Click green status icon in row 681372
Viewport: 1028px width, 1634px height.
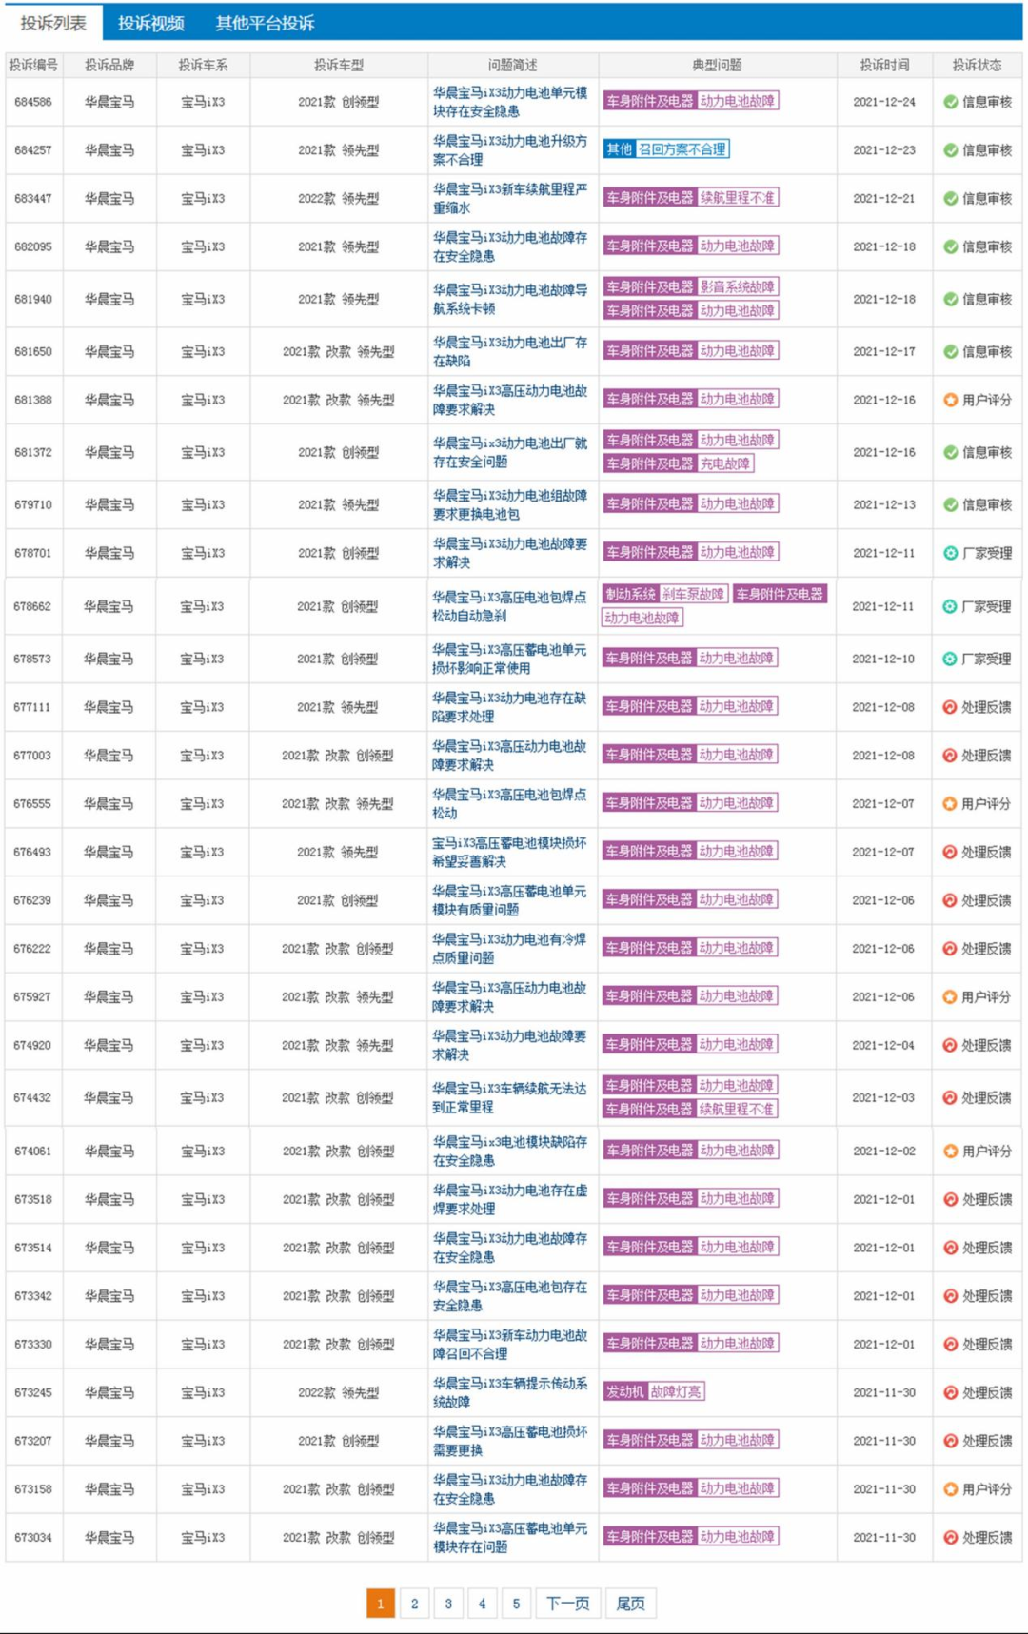[x=950, y=452]
